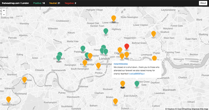Select green marker near Highbury
This screenshot has width=209, height=110.
pyautogui.click(x=106, y=32)
